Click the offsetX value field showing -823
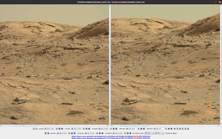This screenshot has width=222, height=139. click(x=134, y=129)
